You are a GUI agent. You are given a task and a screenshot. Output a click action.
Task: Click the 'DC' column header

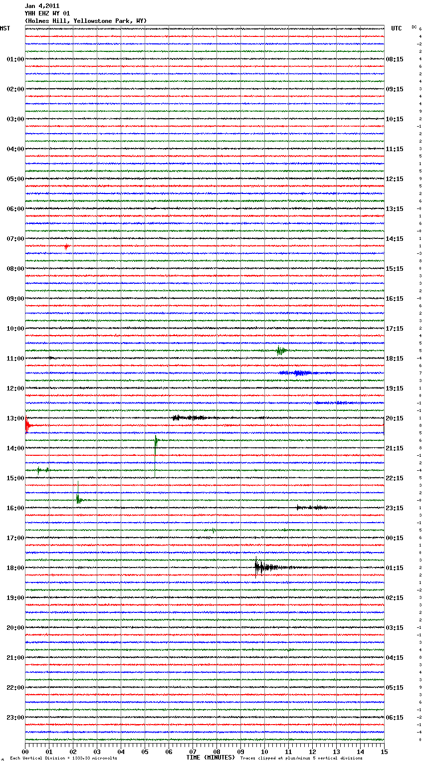(414, 27)
